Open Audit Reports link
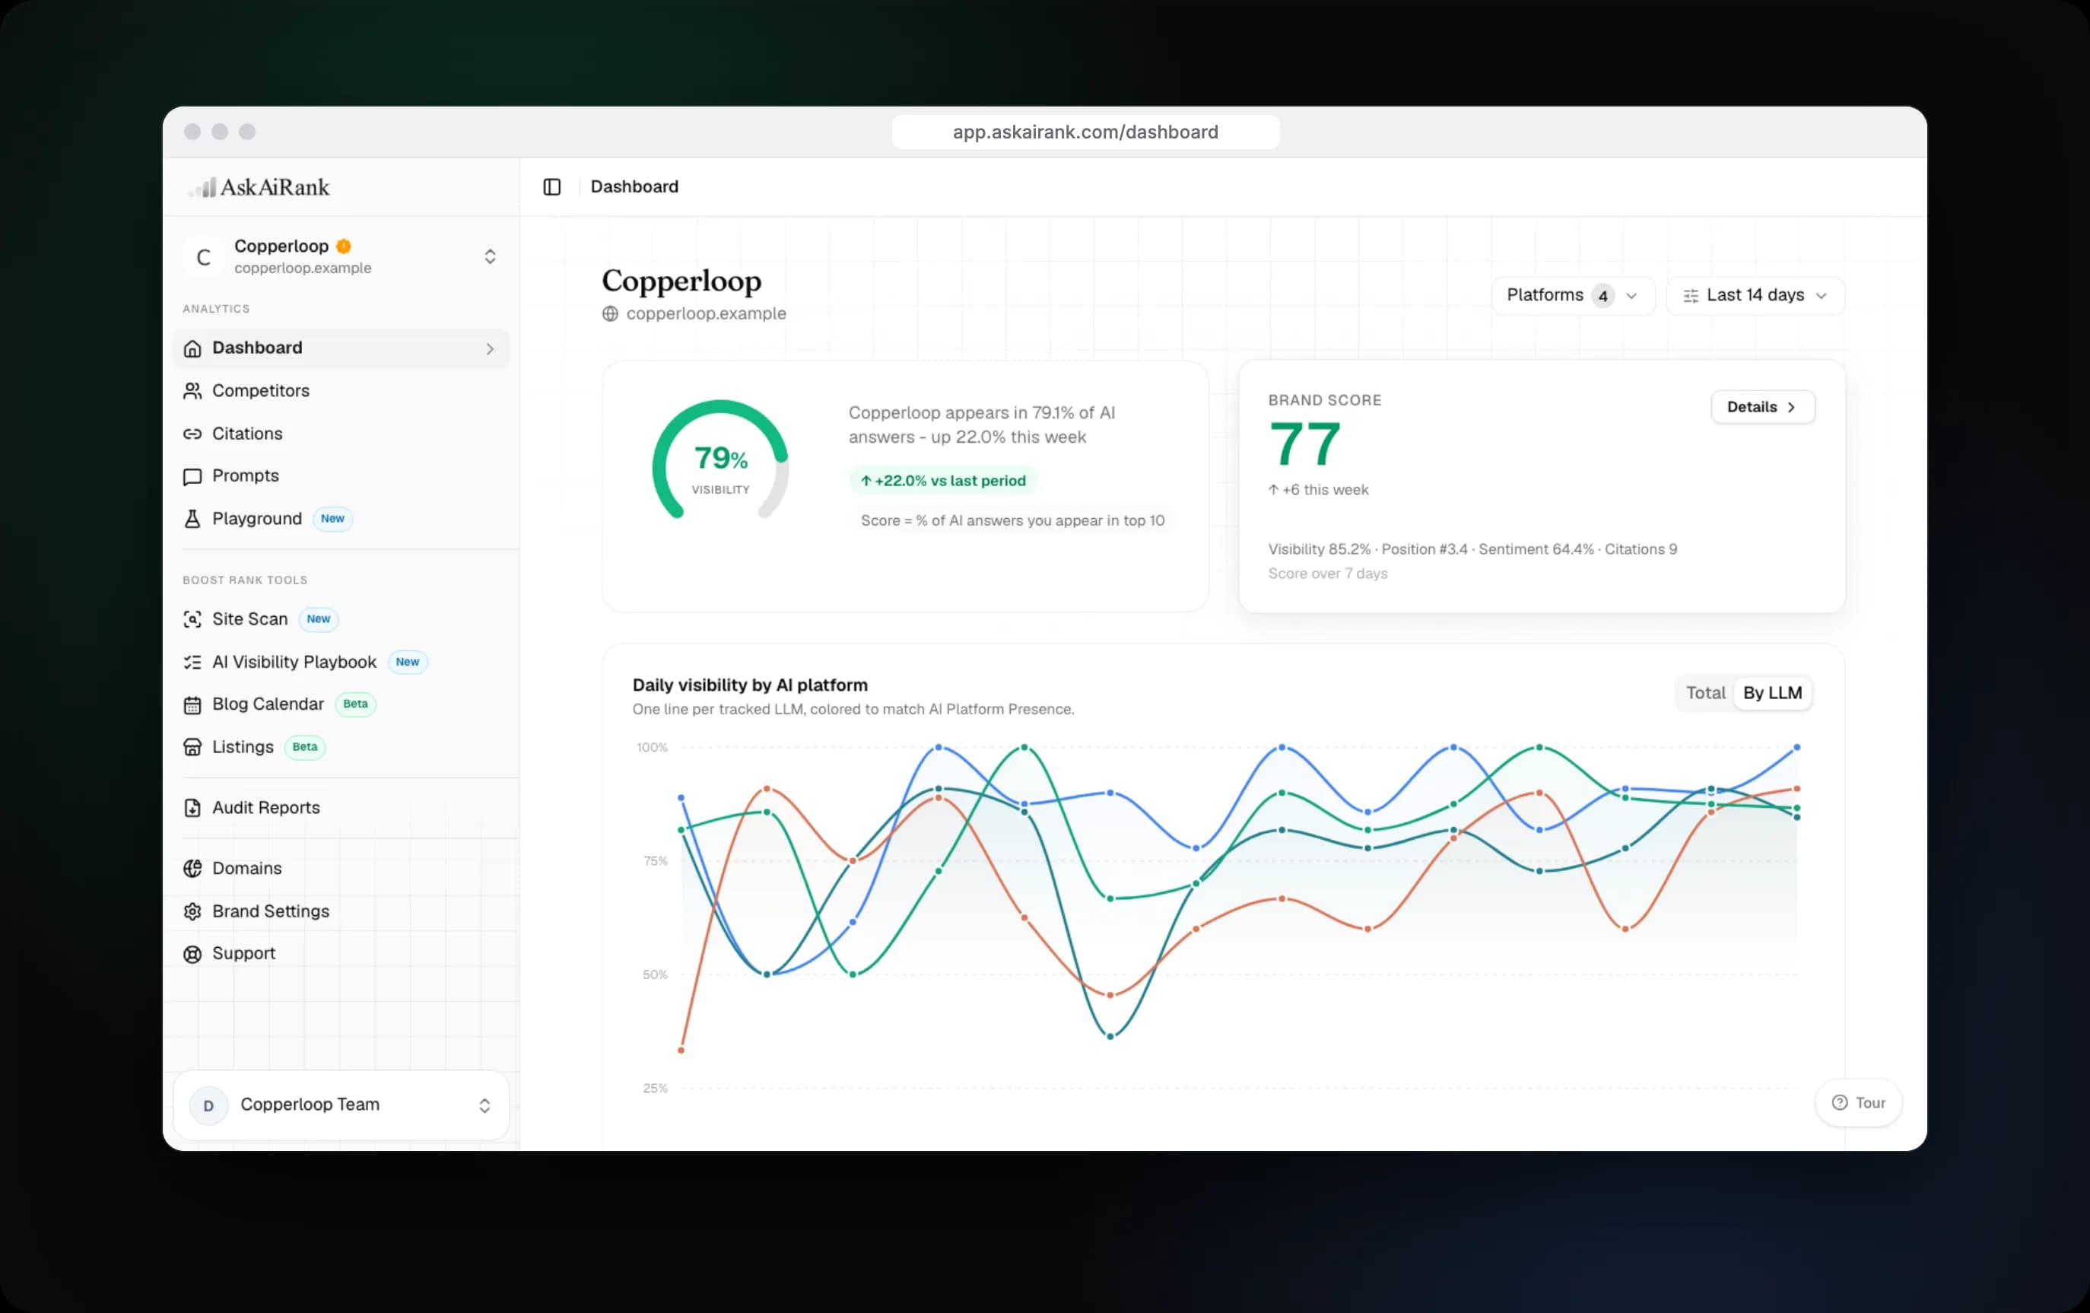This screenshot has height=1313, width=2090. [341, 808]
